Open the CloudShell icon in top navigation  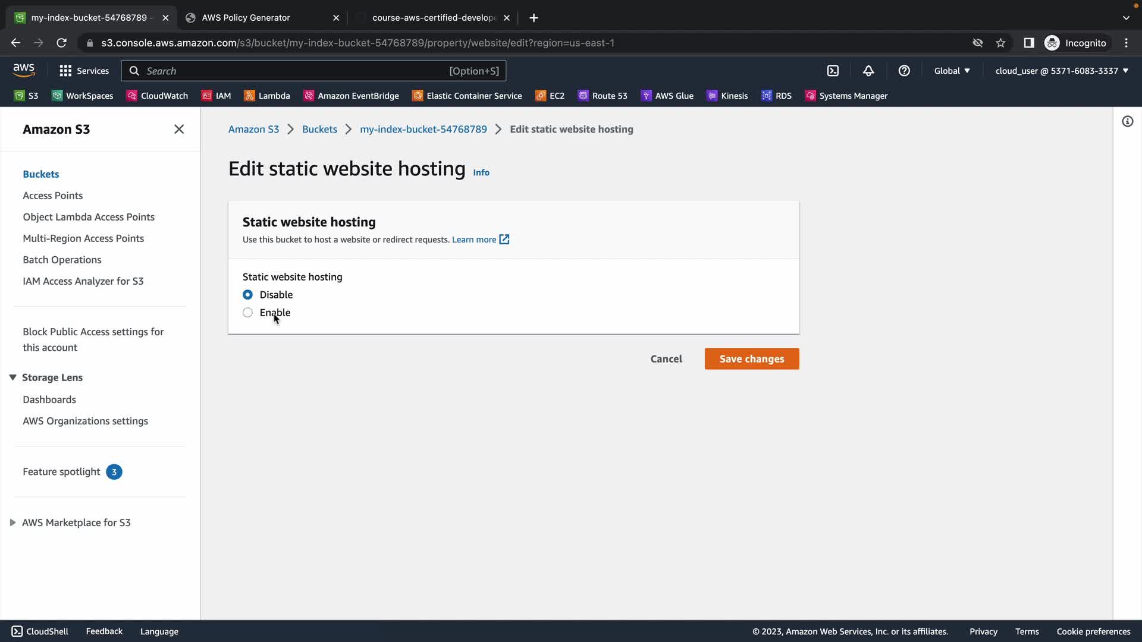[x=833, y=71]
